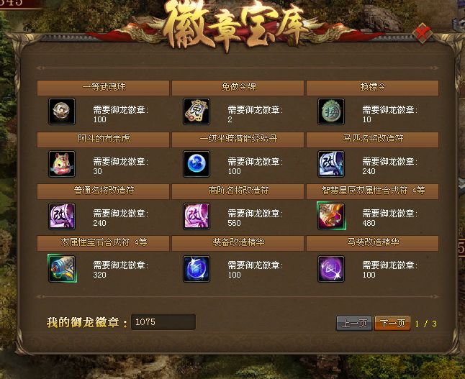The image size is (465, 379).
Task: Click the 我的御龙徽章 count field
Action: pyautogui.click(x=163, y=321)
